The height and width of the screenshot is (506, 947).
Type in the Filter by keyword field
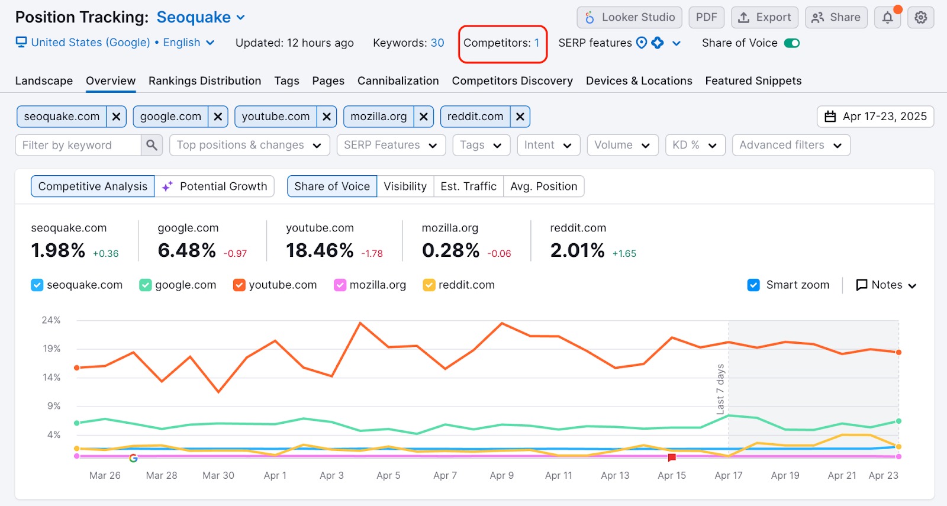pos(78,145)
